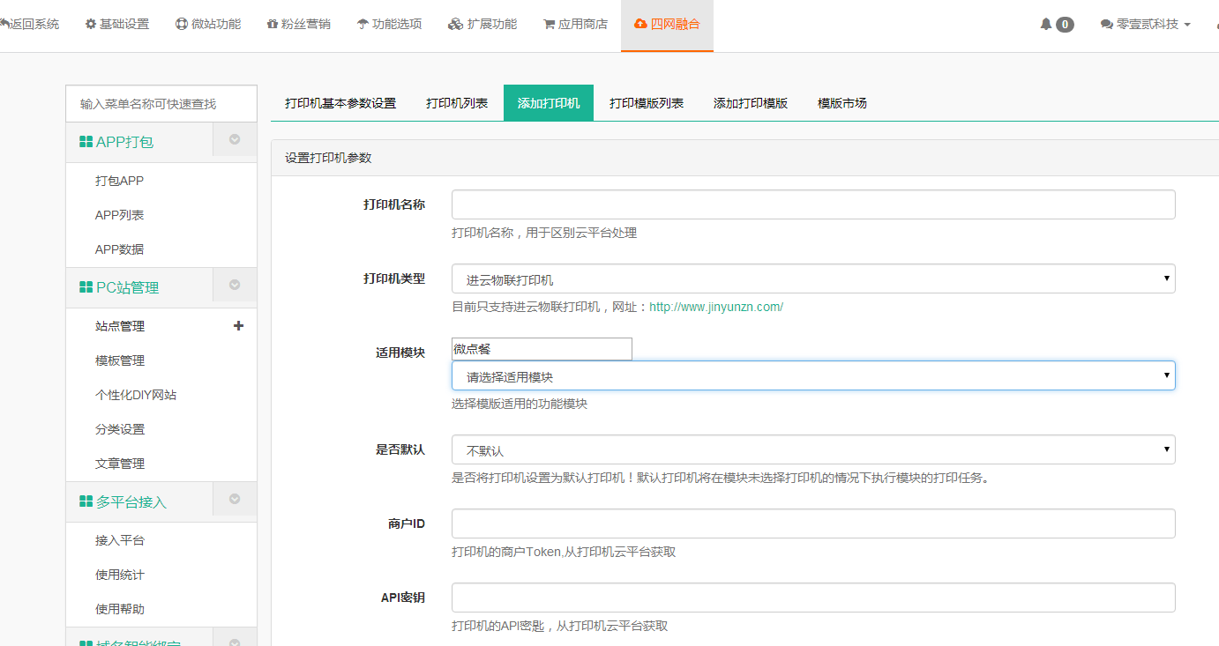Click the grid icon beside PC站管理
Screen dimensions: 1219x646
[x=86, y=287]
